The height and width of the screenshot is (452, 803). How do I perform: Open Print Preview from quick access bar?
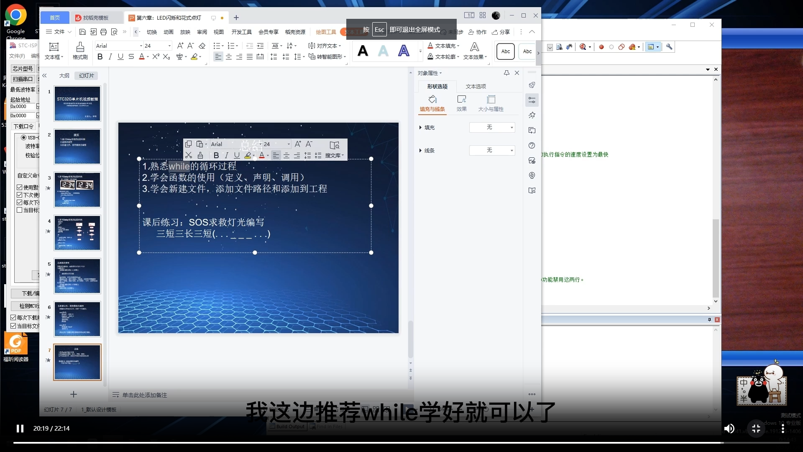(x=114, y=32)
